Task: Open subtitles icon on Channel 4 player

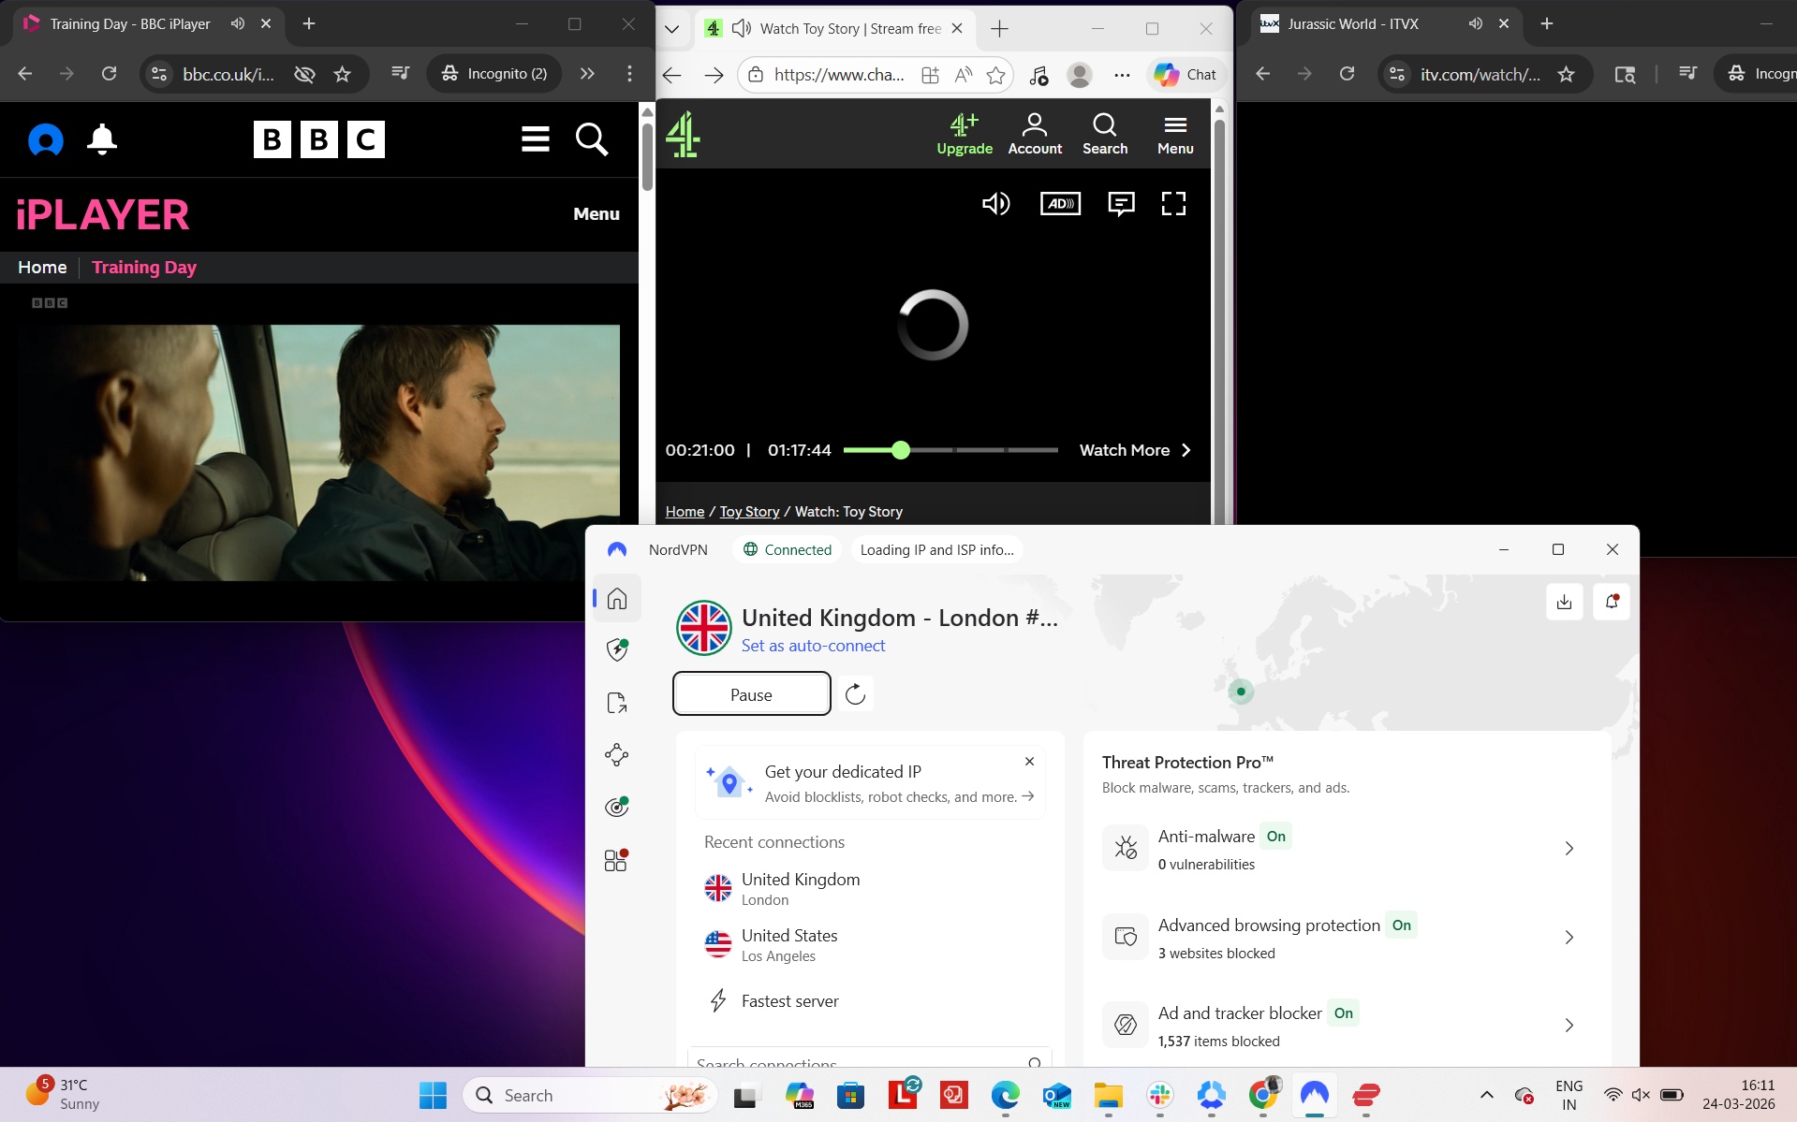Action: pyautogui.click(x=1121, y=203)
